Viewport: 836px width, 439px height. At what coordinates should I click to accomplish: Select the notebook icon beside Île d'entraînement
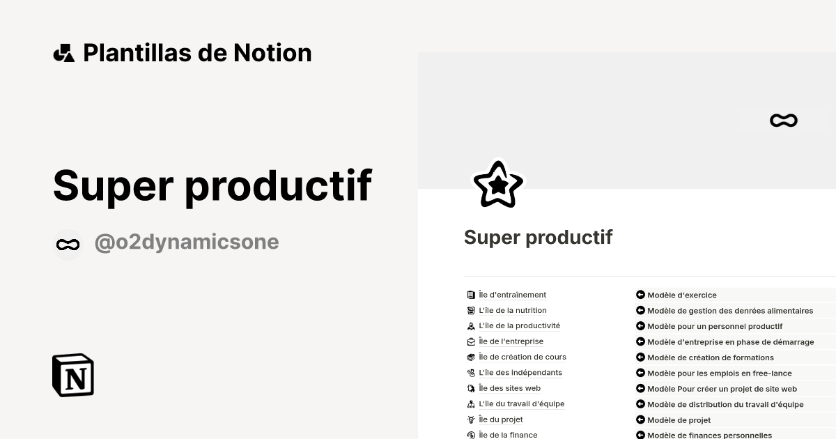point(470,294)
